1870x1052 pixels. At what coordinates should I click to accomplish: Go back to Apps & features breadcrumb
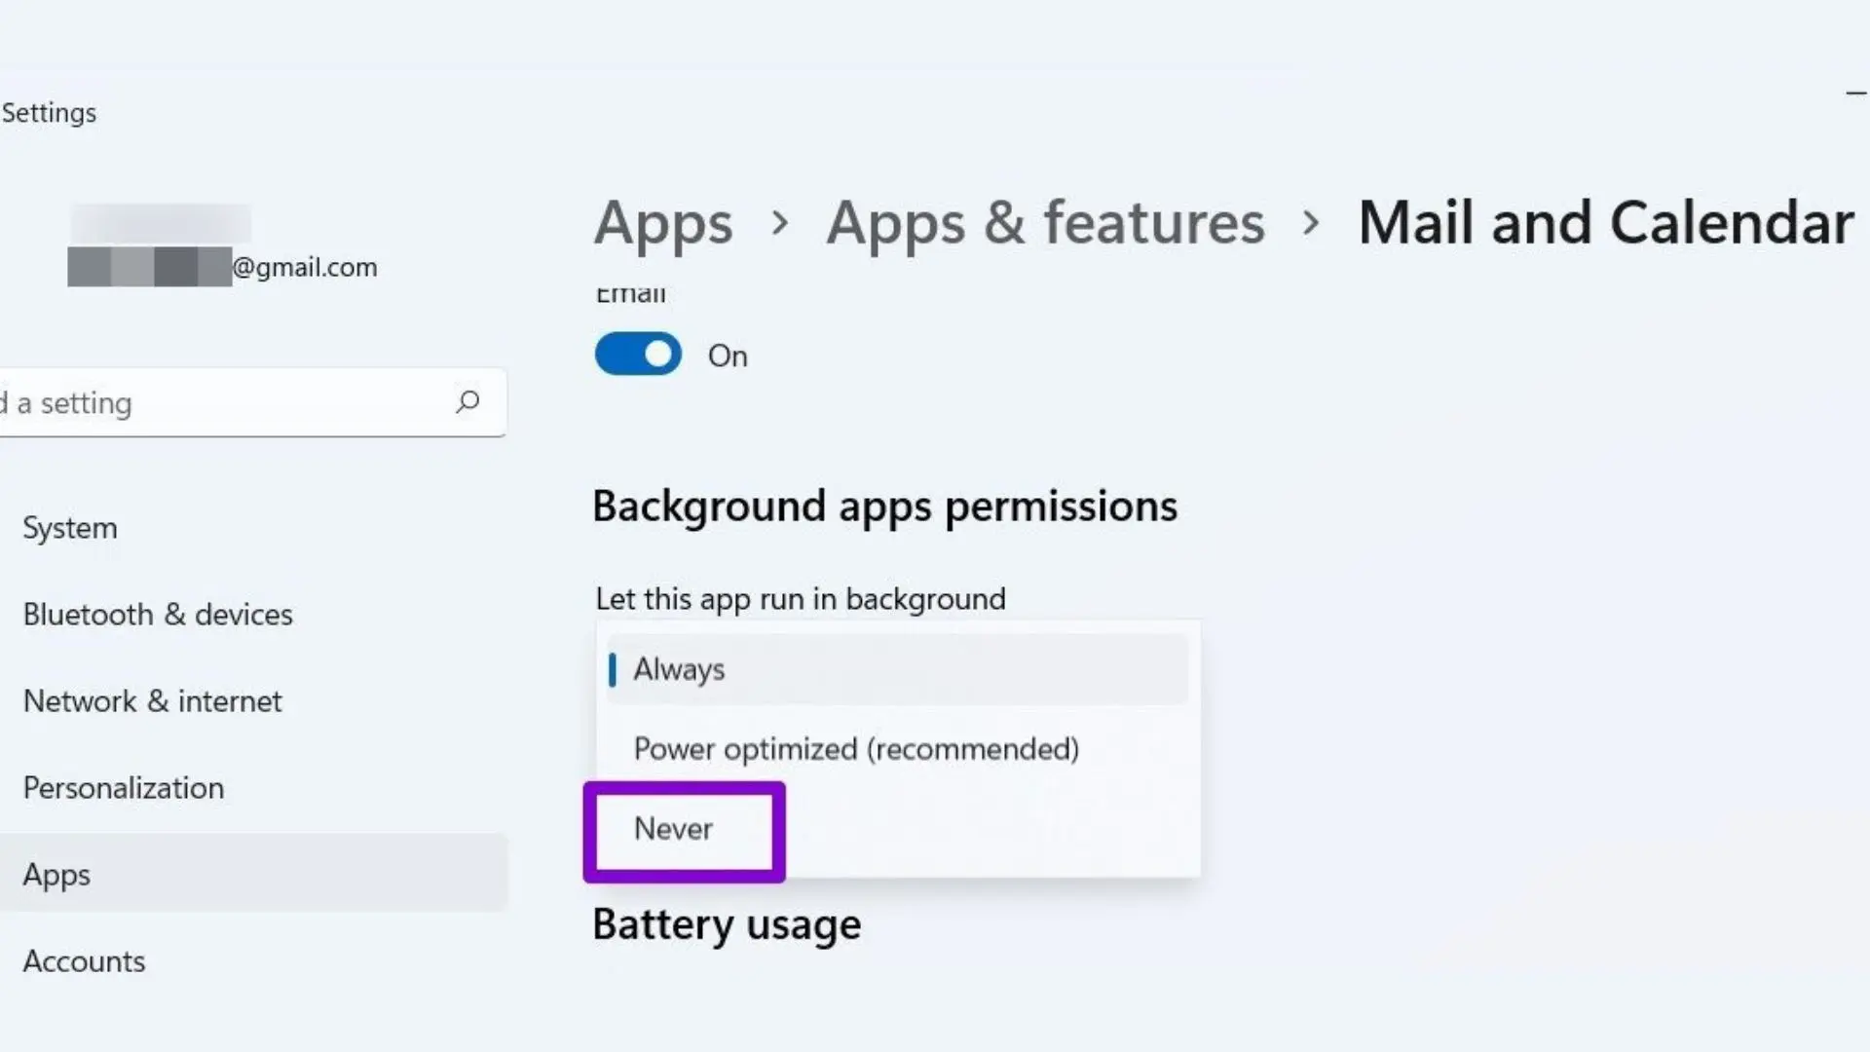tap(1045, 223)
